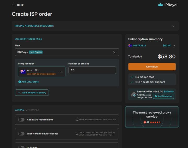
Task: Click the G2 rating stars
Action: pos(156,122)
